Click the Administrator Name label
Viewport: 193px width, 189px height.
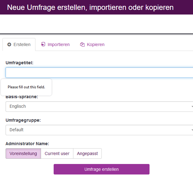point(27,144)
